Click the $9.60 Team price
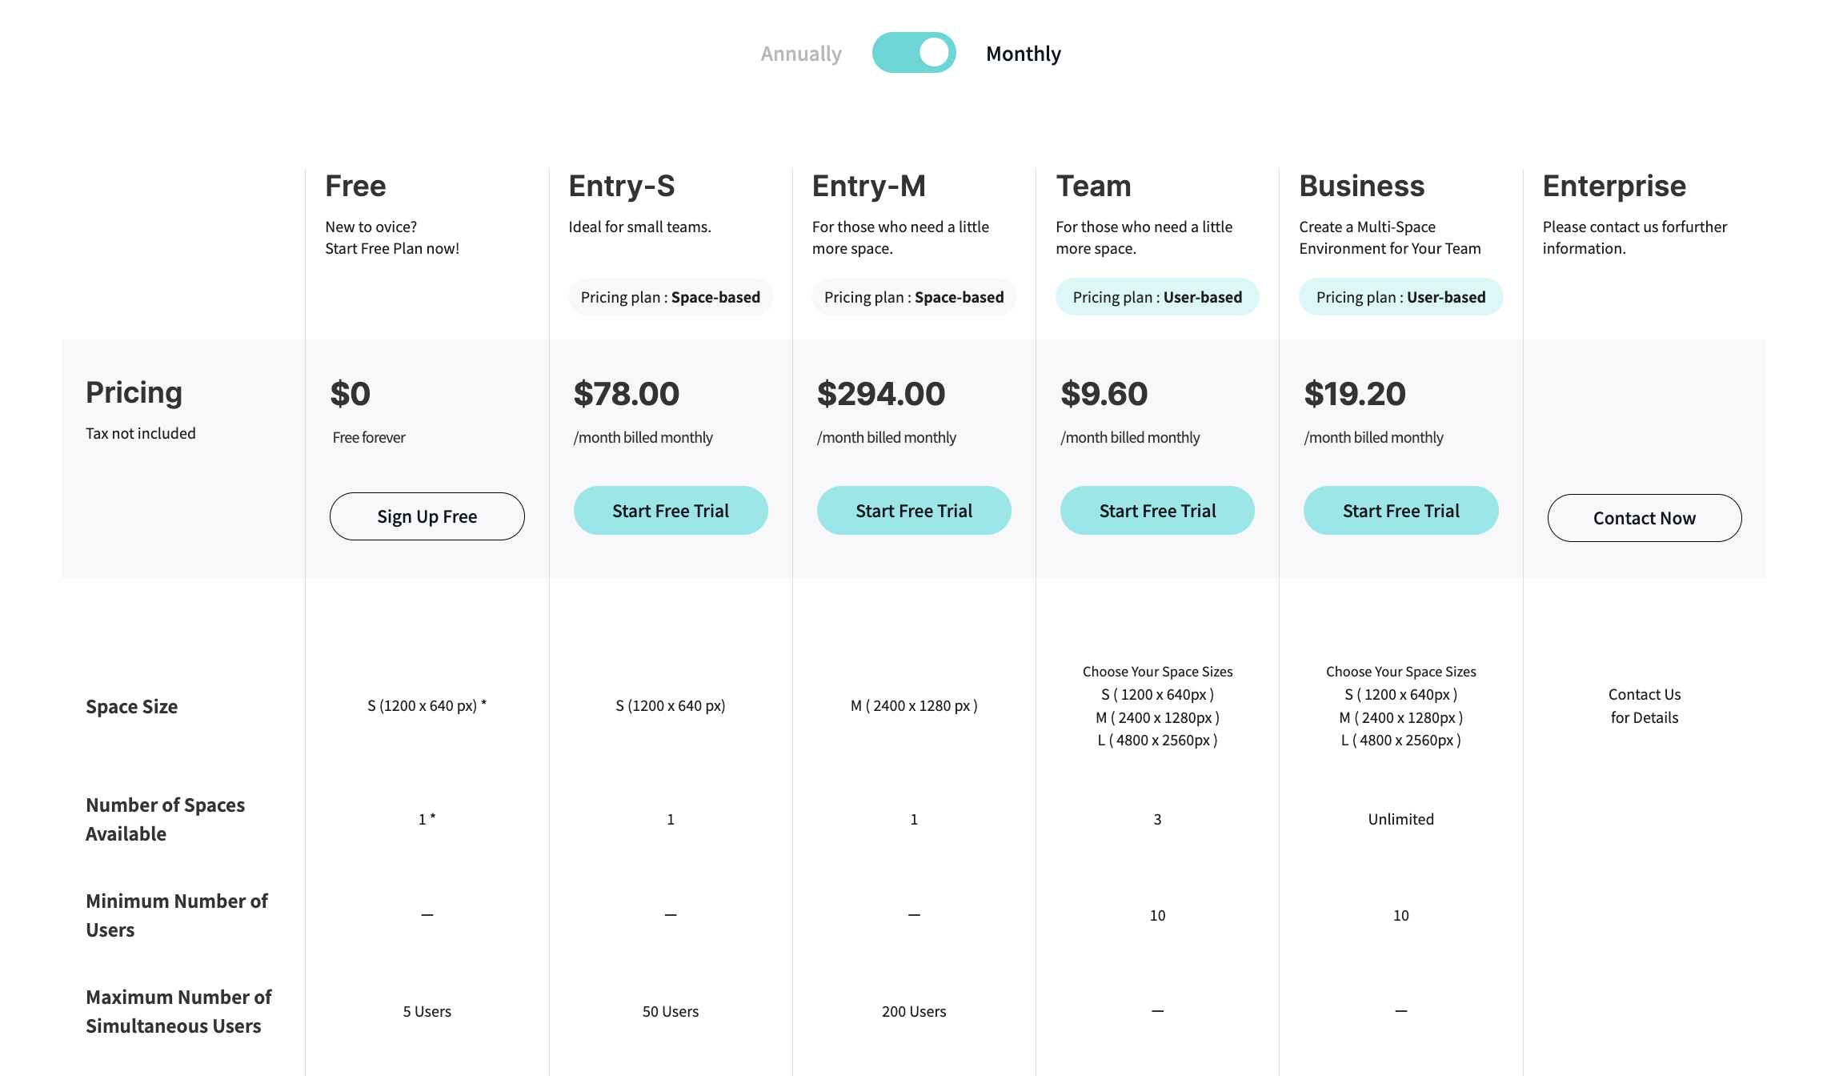This screenshot has width=1847, height=1076. [1104, 394]
